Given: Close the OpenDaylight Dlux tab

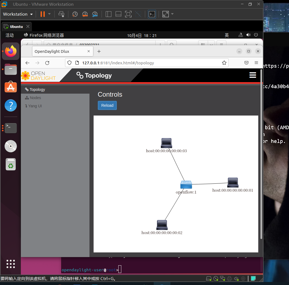Looking at the screenshot, I should click(89, 51).
